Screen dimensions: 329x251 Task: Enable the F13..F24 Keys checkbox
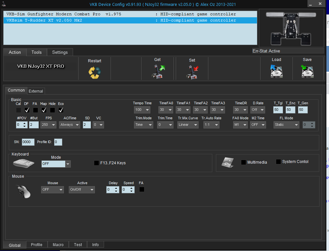click(x=97, y=163)
